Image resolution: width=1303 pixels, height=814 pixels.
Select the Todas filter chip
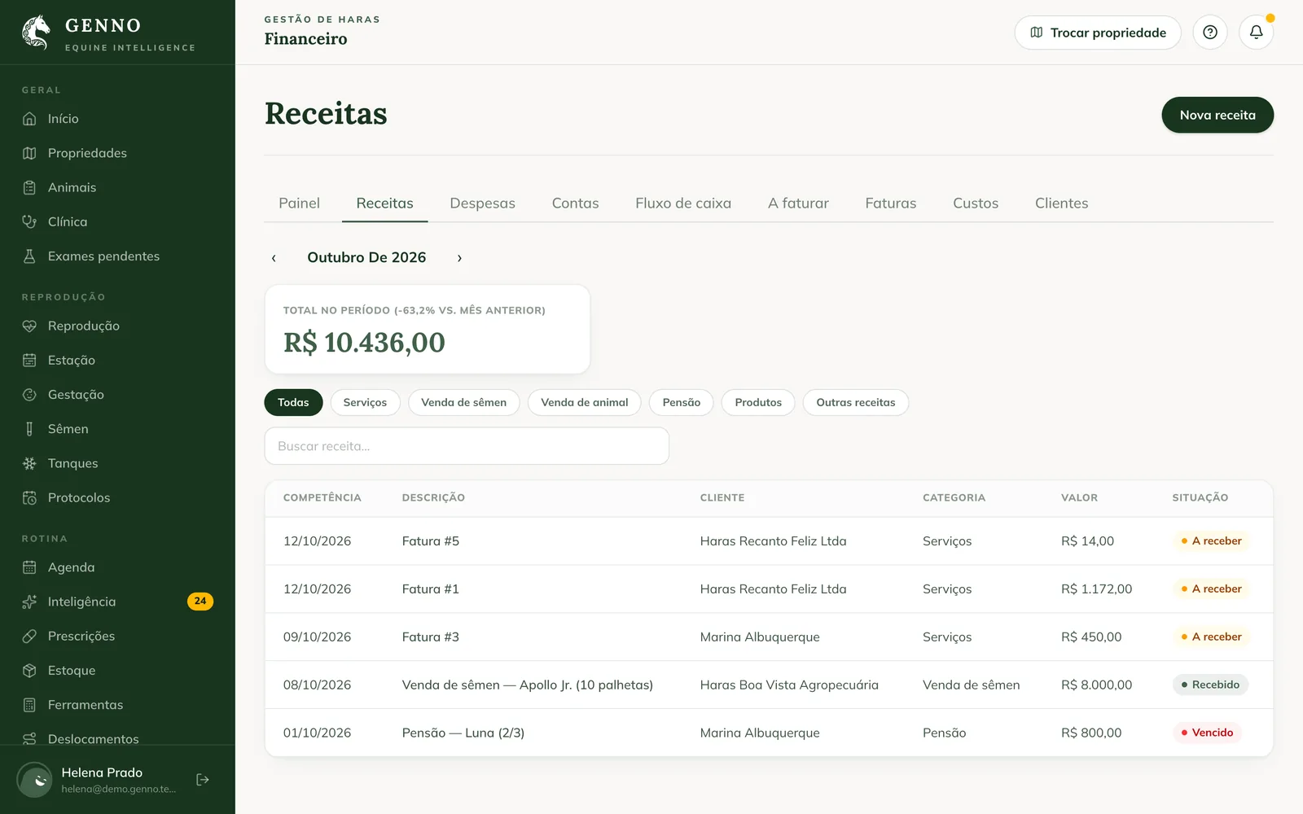293,402
